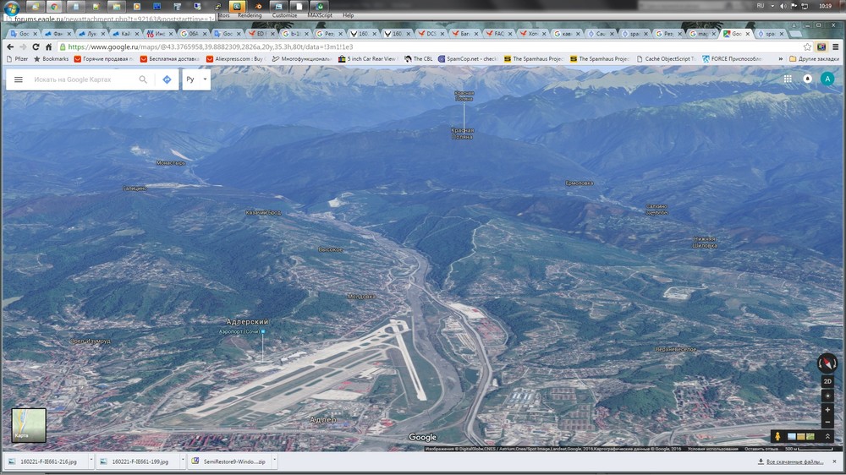846x475 pixels.
Task: Close the active Google Maps tab
Action: click(747, 34)
